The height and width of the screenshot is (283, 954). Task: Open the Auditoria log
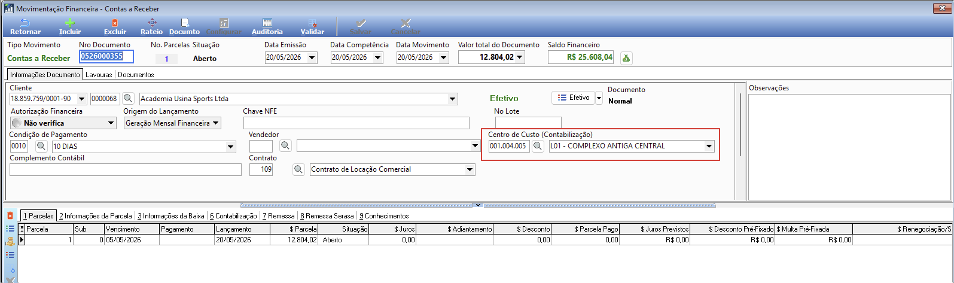pos(267,26)
